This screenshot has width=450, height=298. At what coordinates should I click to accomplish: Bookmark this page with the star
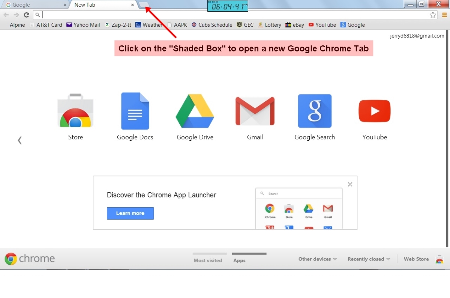[433, 15]
